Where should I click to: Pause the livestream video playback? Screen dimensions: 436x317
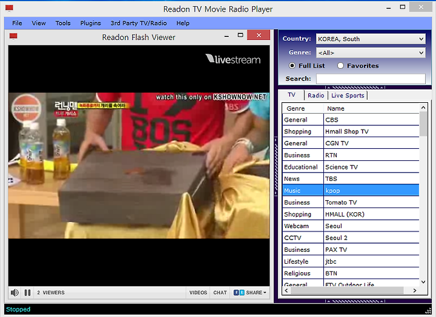[x=27, y=293]
